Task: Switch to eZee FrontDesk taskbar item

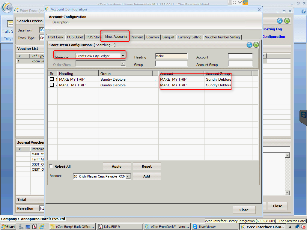Action: tap(167, 227)
